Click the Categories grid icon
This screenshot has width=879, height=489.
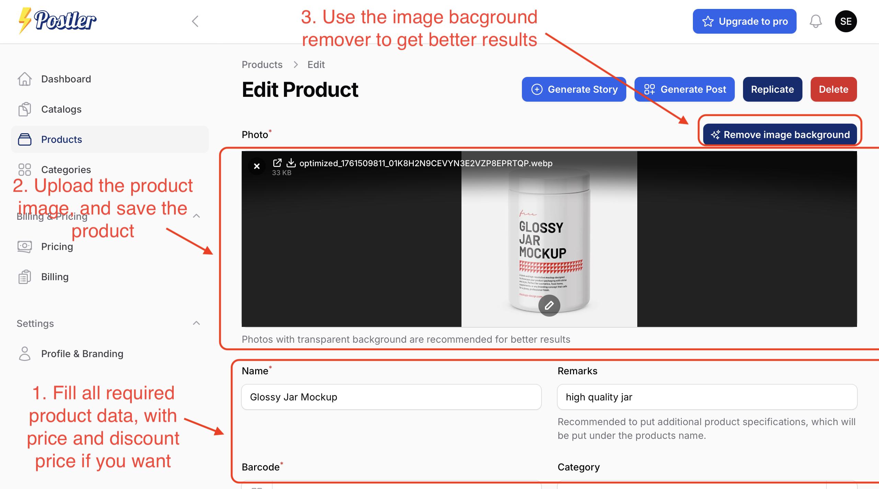[24, 169]
